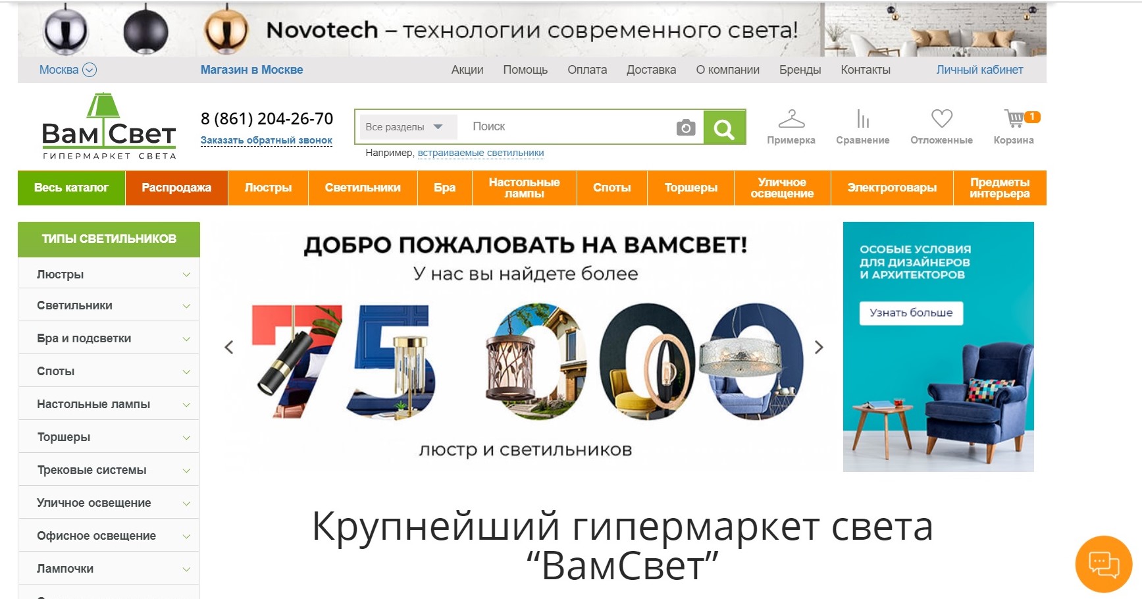The image size is (1142, 599).
Task: Open the Контакты link
Action: (866, 70)
